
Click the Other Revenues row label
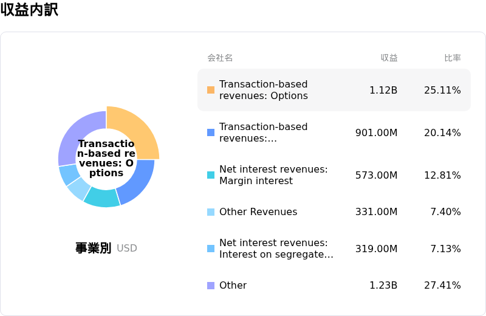click(x=258, y=212)
